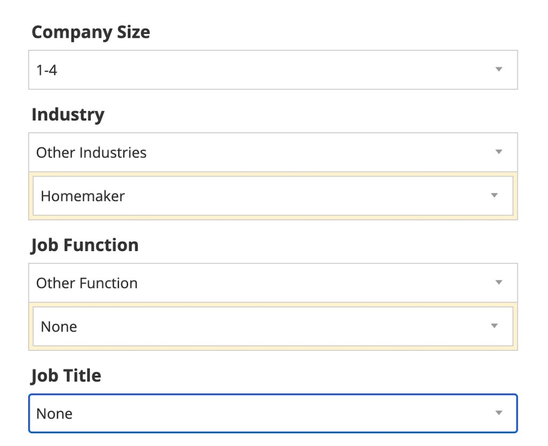This screenshot has height=446, width=548.
Task: Click the "1-4" selected value text
Action: coord(47,70)
